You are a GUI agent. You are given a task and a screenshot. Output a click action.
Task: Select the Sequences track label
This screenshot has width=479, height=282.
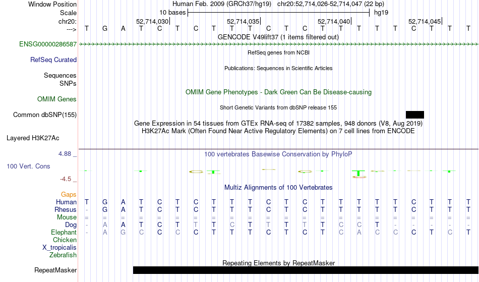[60, 76]
